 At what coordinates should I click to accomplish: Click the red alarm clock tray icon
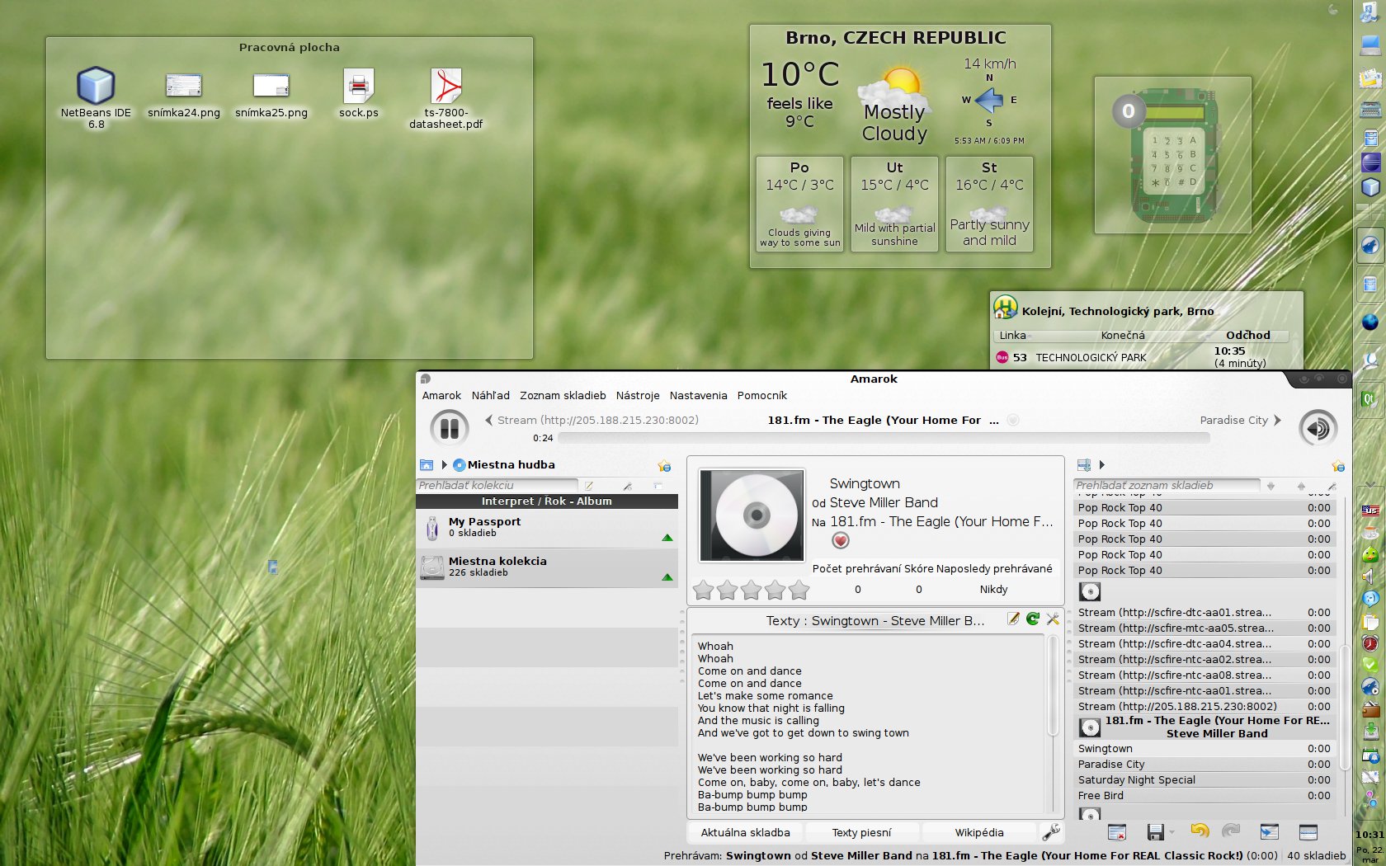(1370, 642)
